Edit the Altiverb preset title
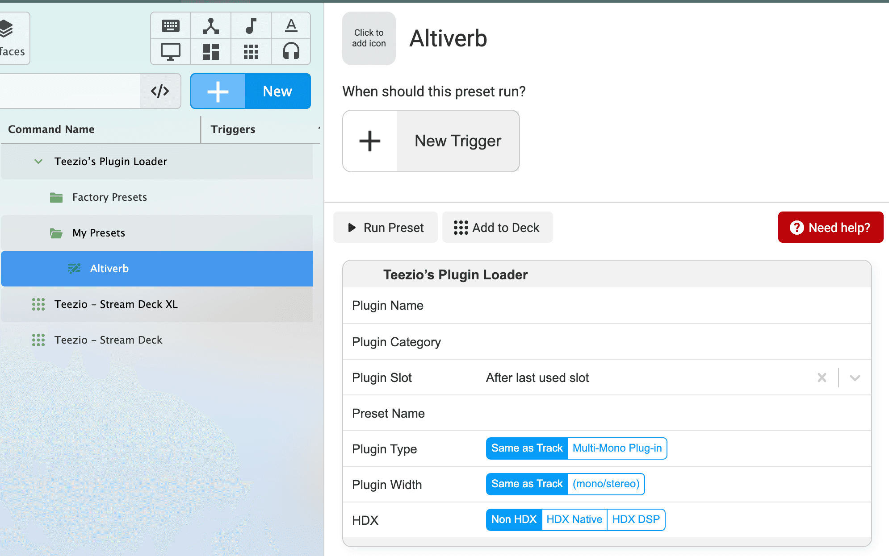This screenshot has width=889, height=556. pos(448,38)
